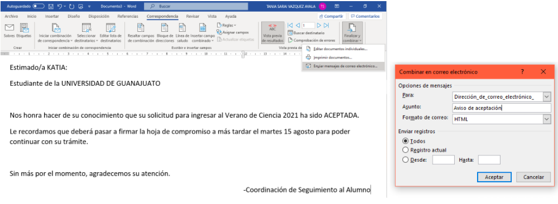Choose Enviar mensajes de correo electrónico

click(x=343, y=66)
